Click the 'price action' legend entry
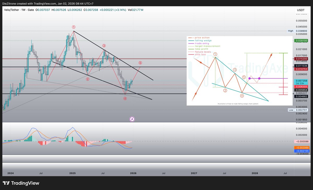 199,38
